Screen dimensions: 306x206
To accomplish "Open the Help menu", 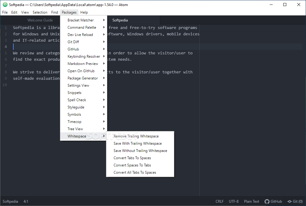I will tap(84, 12).
